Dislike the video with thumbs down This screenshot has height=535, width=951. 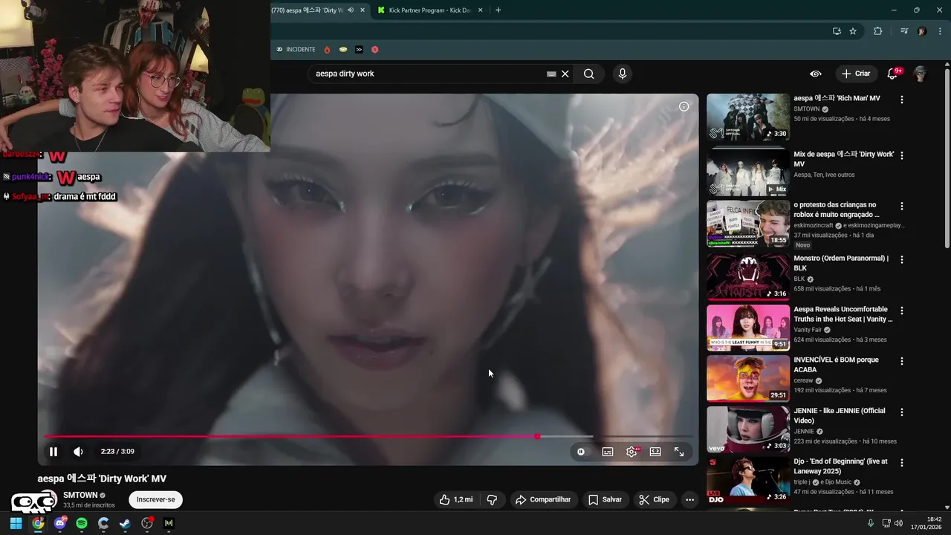click(x=492, y=499)
